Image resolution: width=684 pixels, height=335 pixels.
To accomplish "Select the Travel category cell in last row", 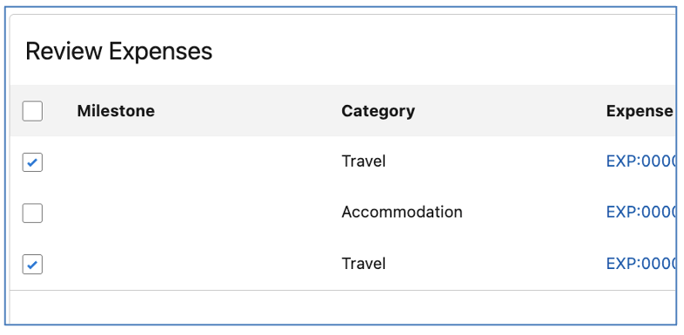I will click(364, 264).
